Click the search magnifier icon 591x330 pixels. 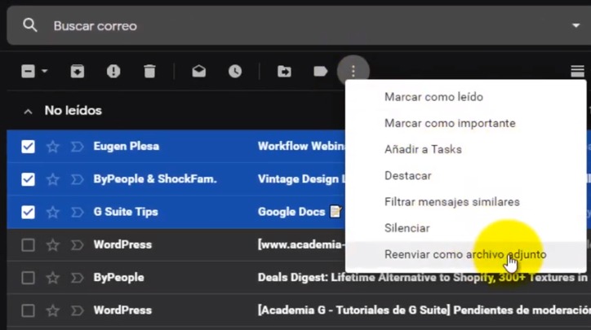(x=29, y=25)
